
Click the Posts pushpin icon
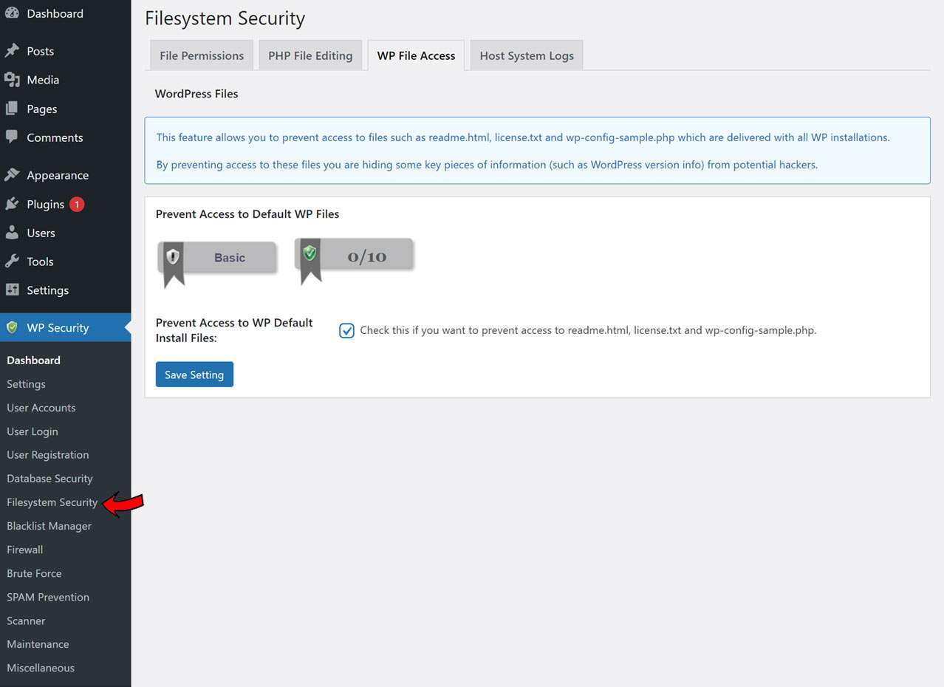coord(12,51)
